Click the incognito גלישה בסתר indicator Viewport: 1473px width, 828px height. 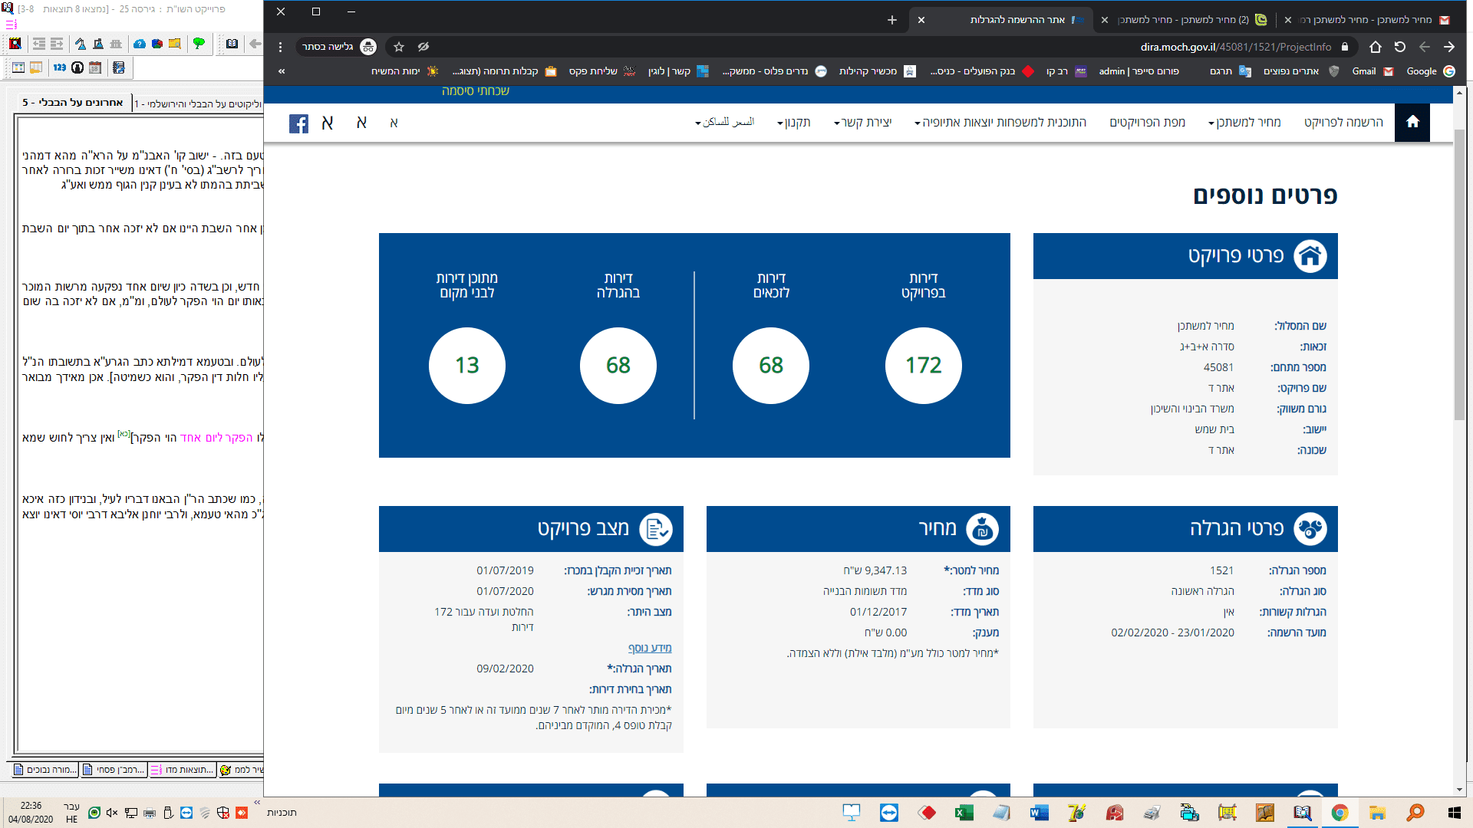coord(338,47)
